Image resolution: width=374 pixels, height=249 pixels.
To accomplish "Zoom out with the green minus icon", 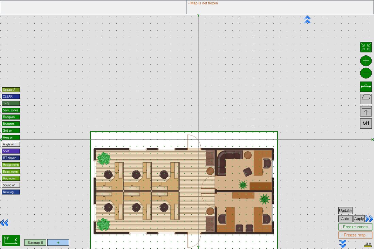I will click(x=365, y=73).
